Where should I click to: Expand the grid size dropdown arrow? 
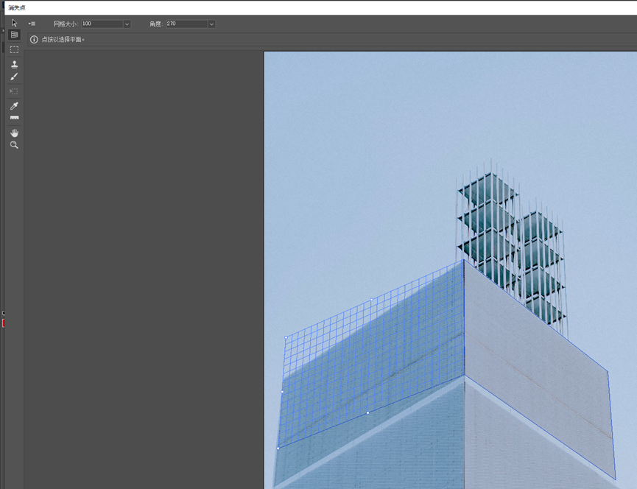tap(127, 24)
